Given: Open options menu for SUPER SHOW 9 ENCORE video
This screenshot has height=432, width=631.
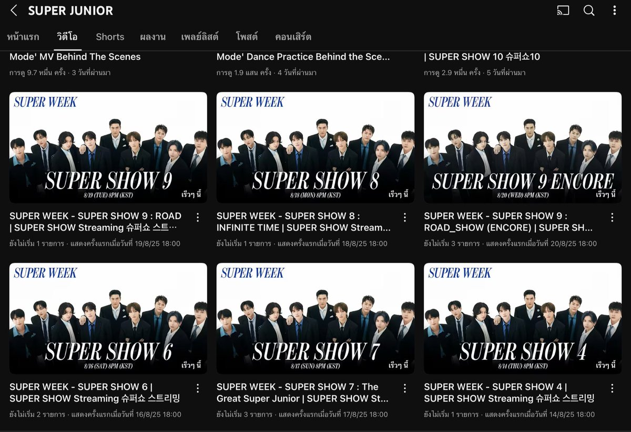Looking at the screenshot, I should (612, 217).
